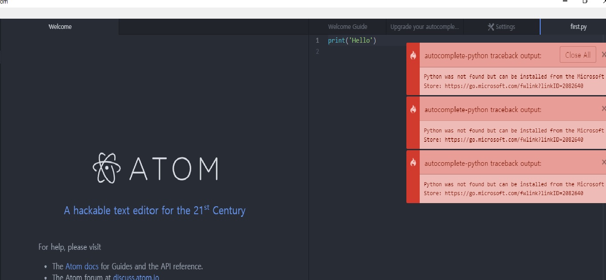Minimize the Atom window
Image resolution: width=606 pixels, height=280 pixels.
[565, 2]
